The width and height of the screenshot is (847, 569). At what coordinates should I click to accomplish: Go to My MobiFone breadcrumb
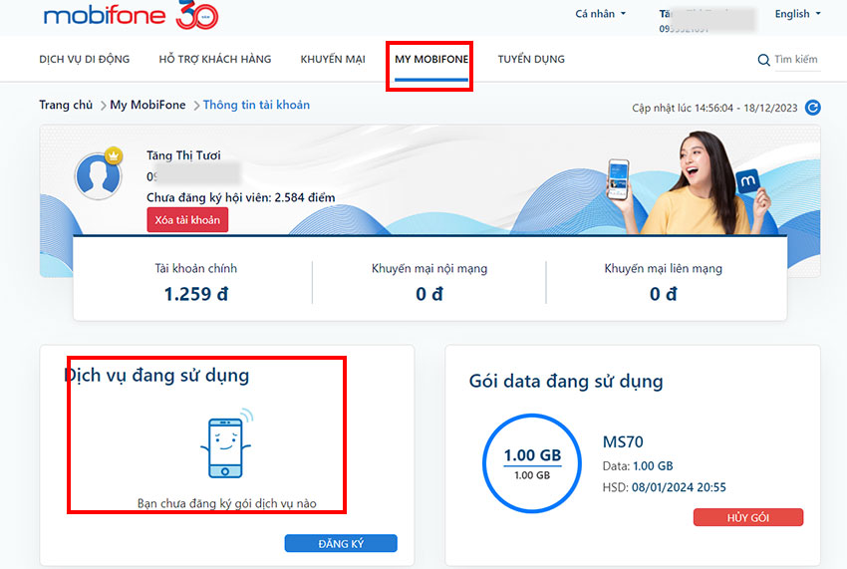click(x=147, y=105)
